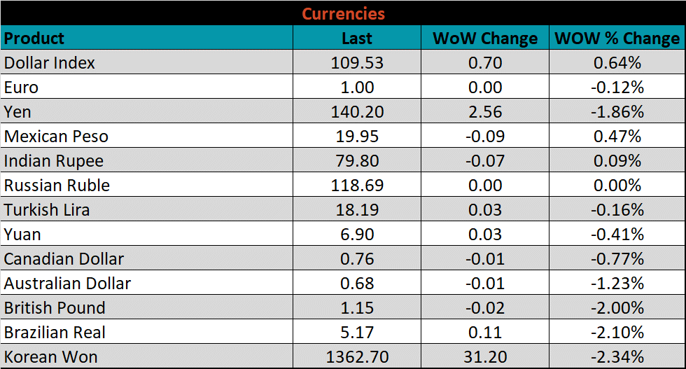Select the Product column header
The width and height of the screenshot is (686, 369).
tap(34, 38)
